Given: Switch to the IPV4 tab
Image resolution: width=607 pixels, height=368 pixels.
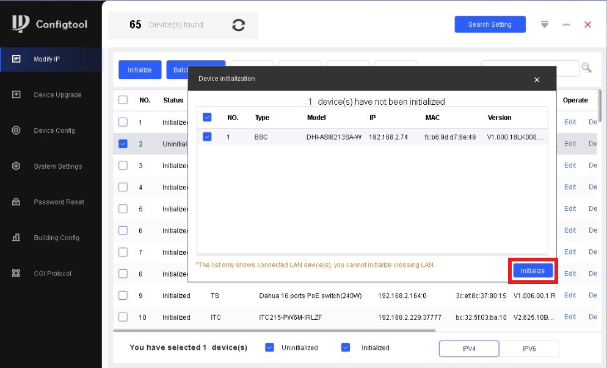Looking at the screenshot, I should coord(469,348).
